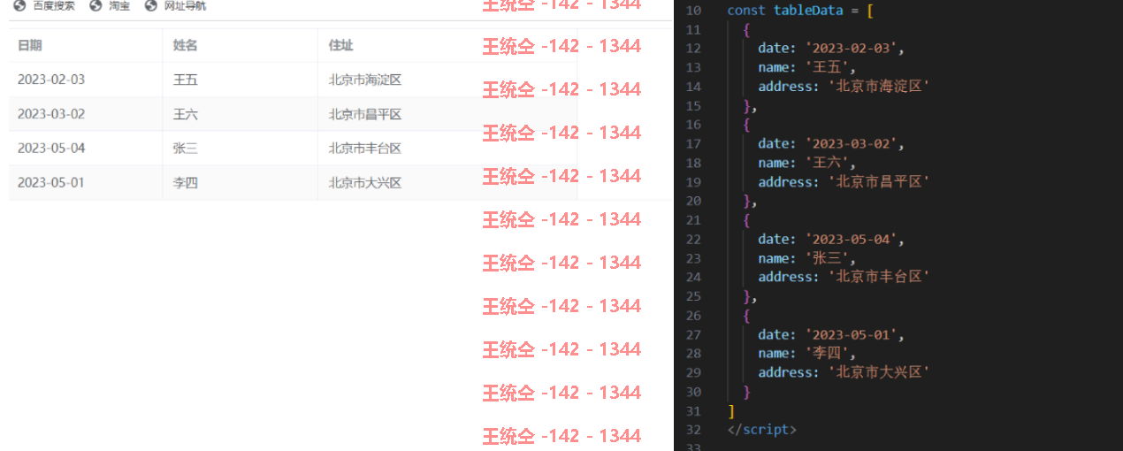Click code line date: '2023-03-02' in editor
This screenshot has height=451, width=1123.
[x=831, y=144]
